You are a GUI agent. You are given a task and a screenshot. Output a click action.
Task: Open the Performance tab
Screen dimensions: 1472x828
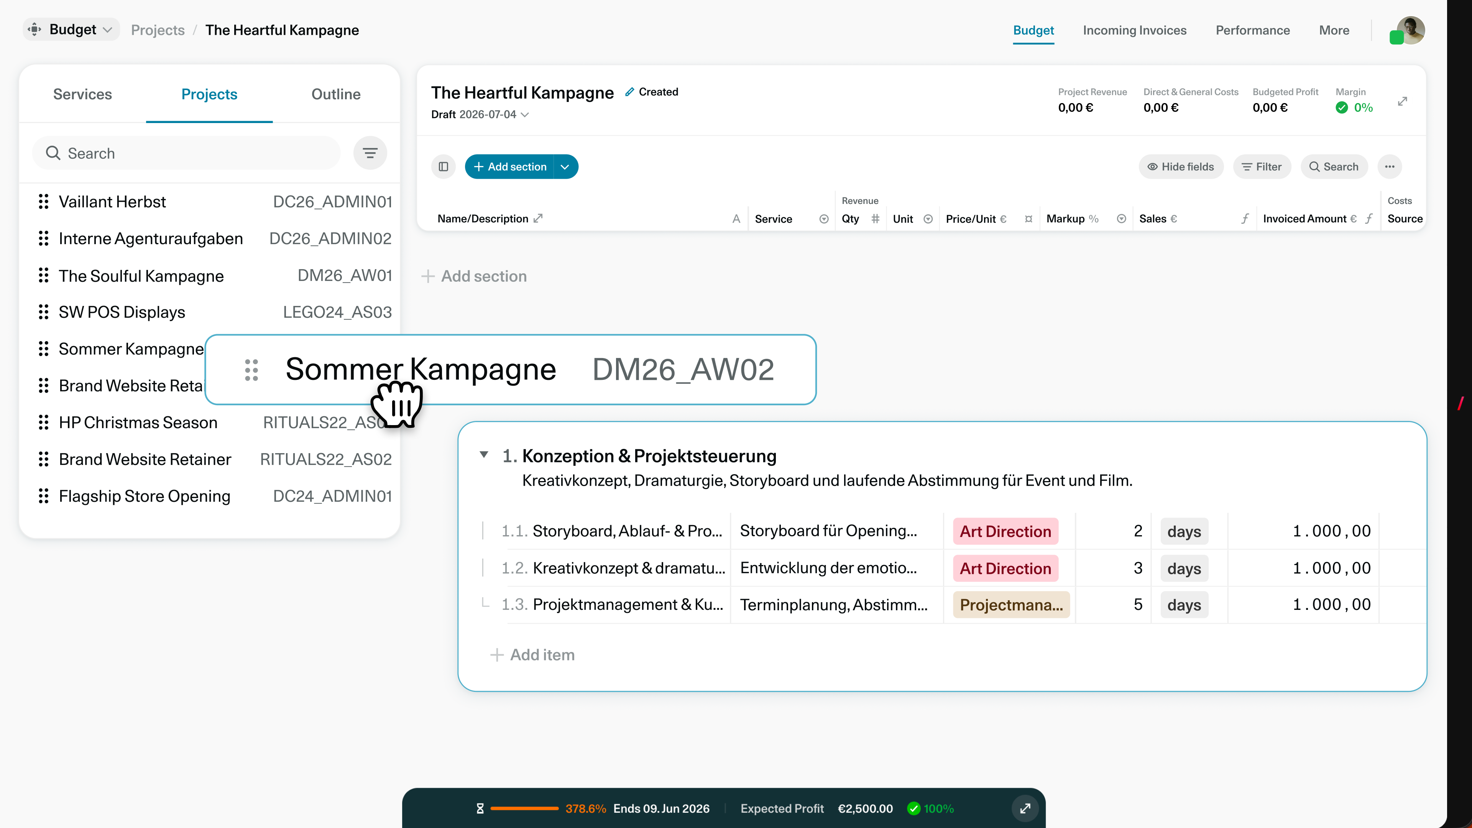pyautogui.click(x=1253, y=30)
